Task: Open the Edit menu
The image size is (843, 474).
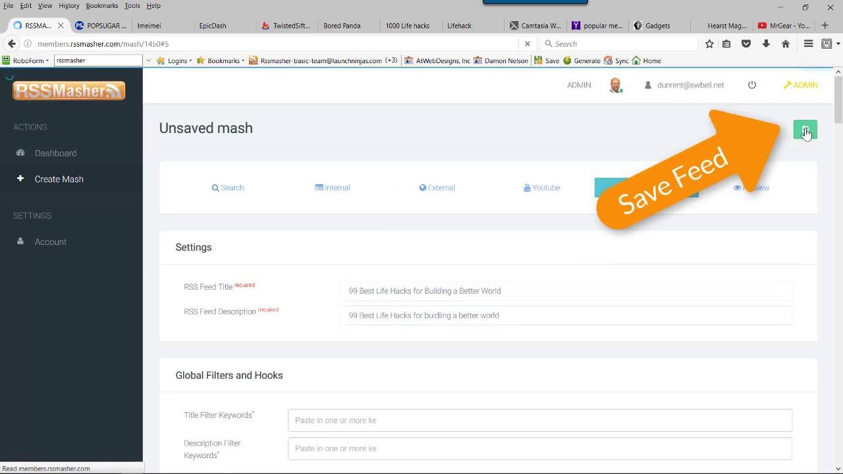Action: 26,5
